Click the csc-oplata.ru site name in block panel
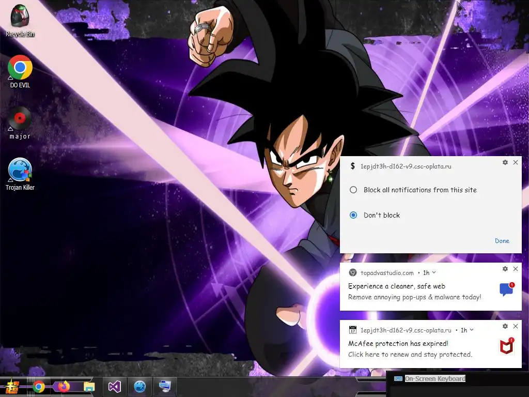529x397 pixels. pos(406,166)
